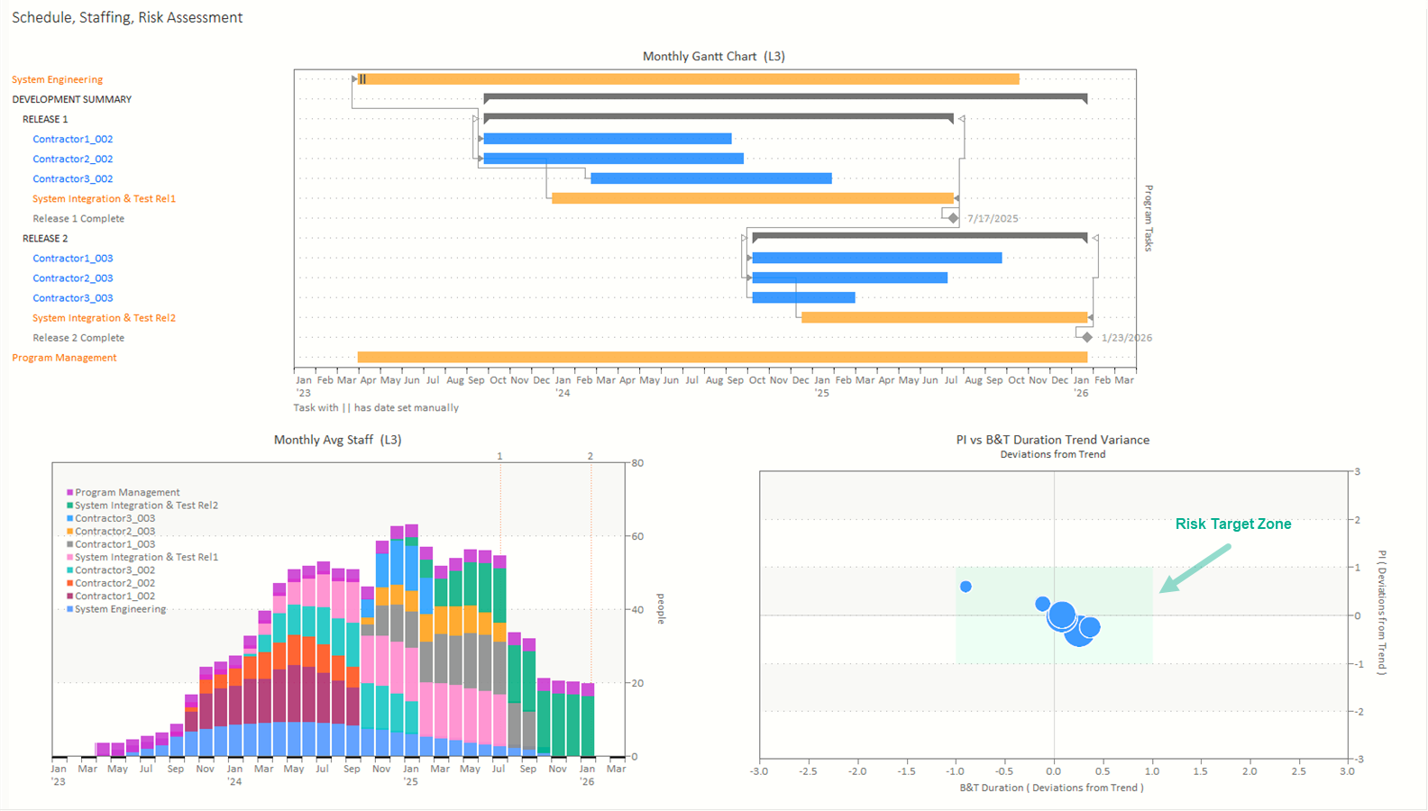Click the Contractor3_003 blue Gantt bar
The height and width of the screenshot is (811, 1428).
(x=803, y=297)
